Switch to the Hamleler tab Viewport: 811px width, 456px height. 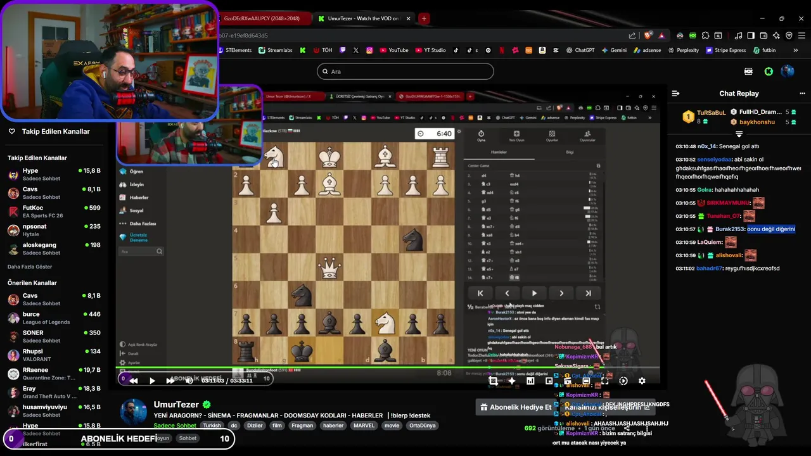pyautogui.click(x=499, y=153)
